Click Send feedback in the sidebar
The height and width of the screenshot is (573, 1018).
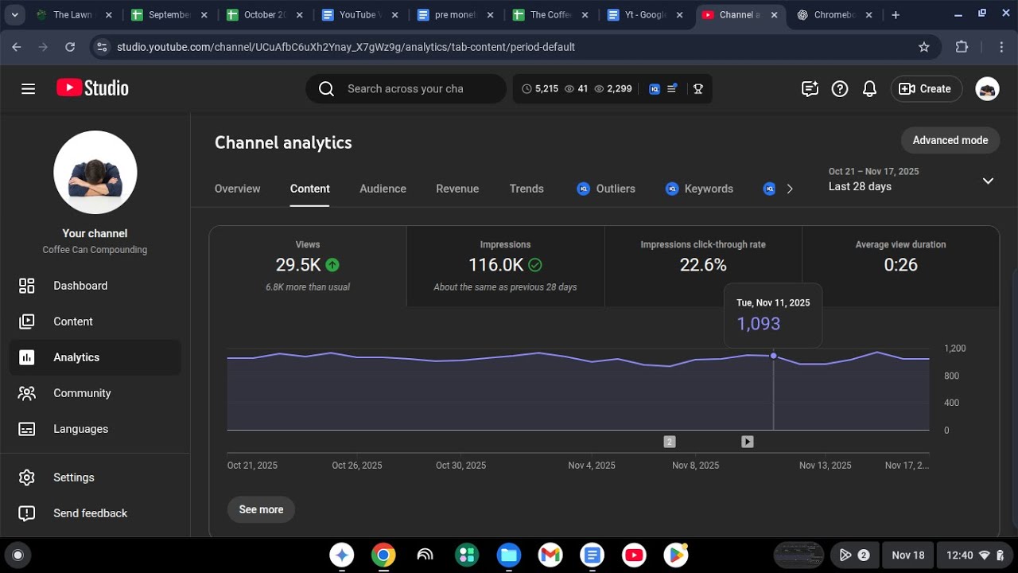click(95, 513)
